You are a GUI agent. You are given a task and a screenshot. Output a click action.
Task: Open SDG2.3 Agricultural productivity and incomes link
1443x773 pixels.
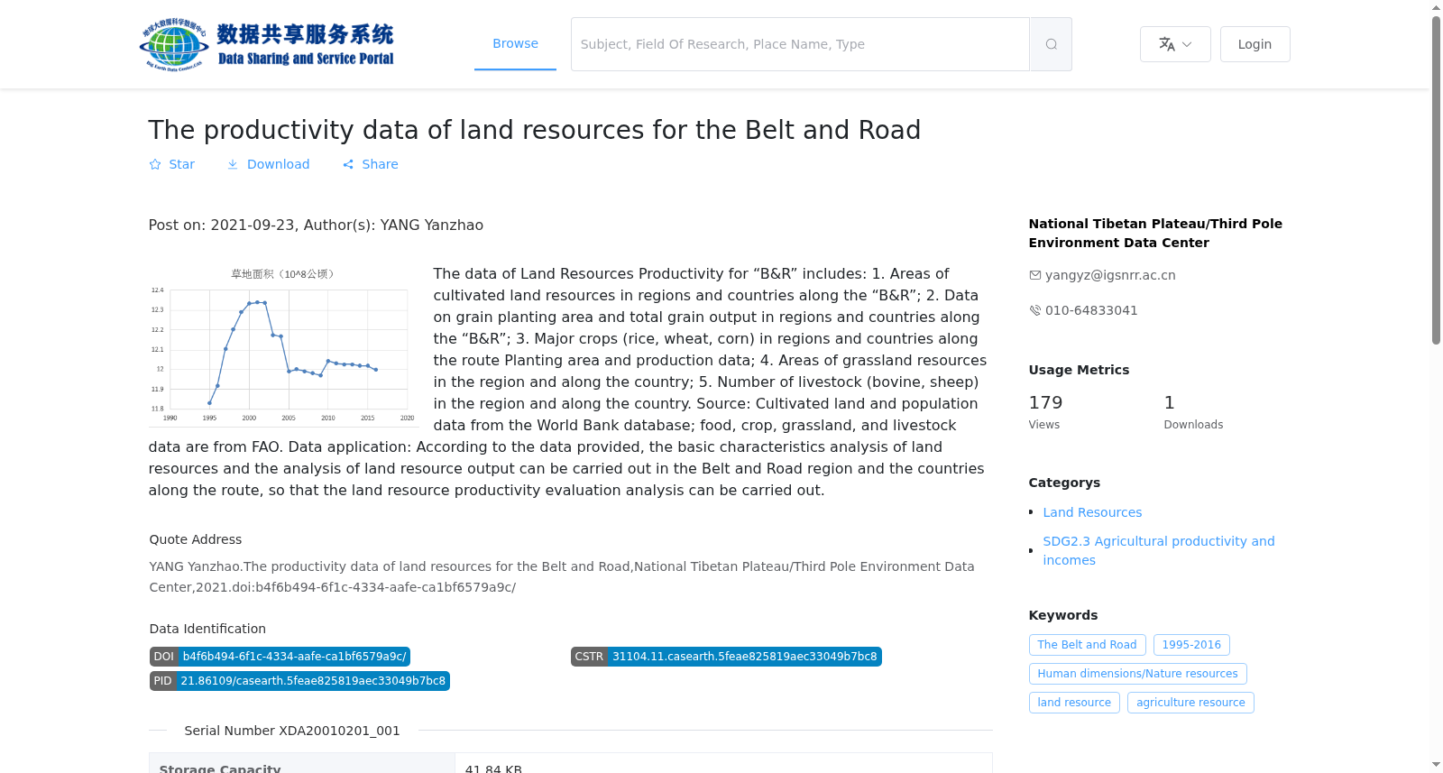point(1159,550)
